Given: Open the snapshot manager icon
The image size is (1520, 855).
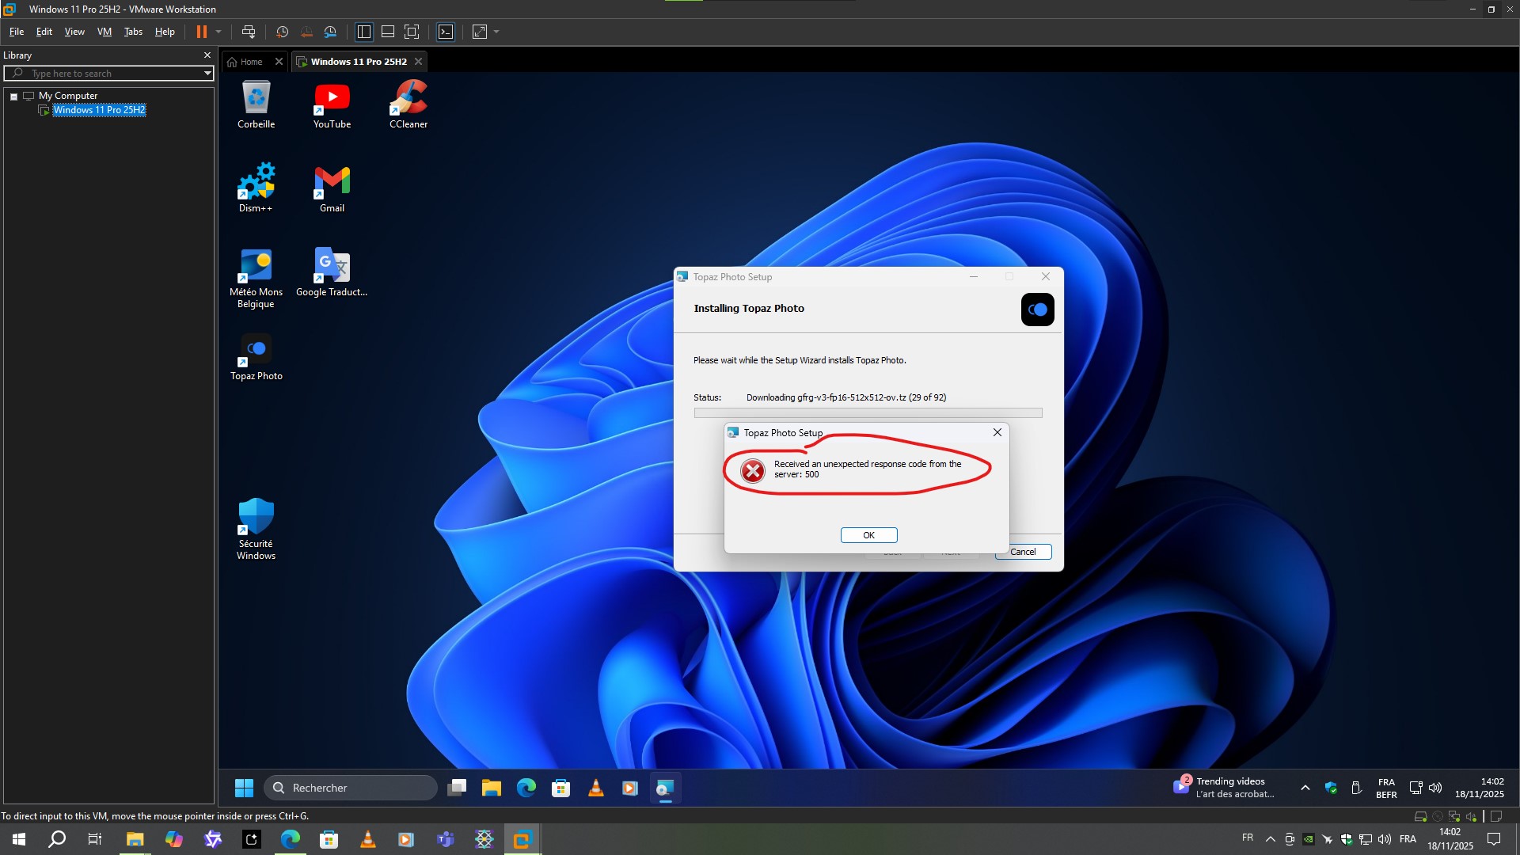Looking at the screenshot, I should (330, 32).
